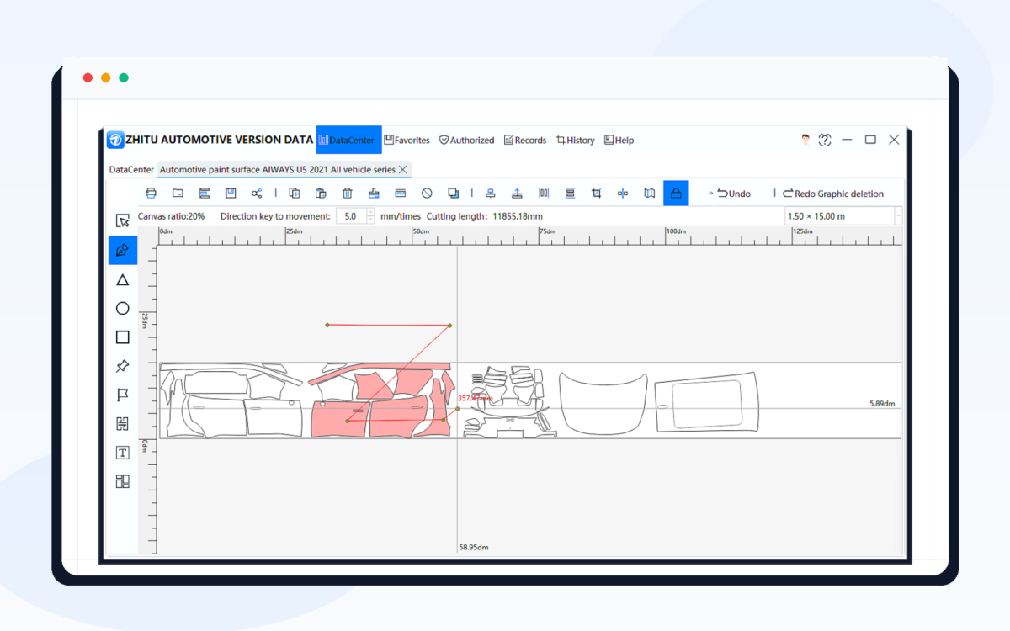This screenshot has height=631, width=1010.
Task: Click the align top icon
Action: [518, 193]
